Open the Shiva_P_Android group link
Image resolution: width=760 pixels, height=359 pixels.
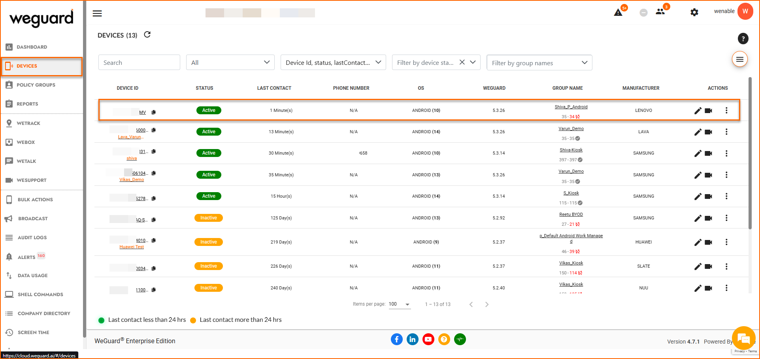click(571, 107)
